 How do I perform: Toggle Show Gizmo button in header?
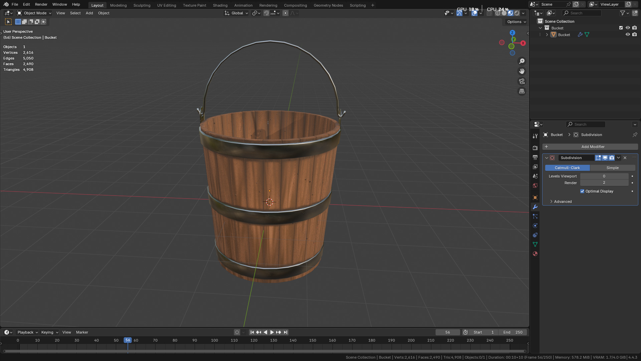pos(459,13)
